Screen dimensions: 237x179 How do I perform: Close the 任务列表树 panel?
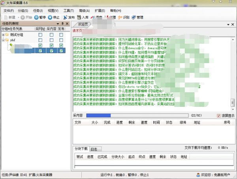[x=67, y=24]
